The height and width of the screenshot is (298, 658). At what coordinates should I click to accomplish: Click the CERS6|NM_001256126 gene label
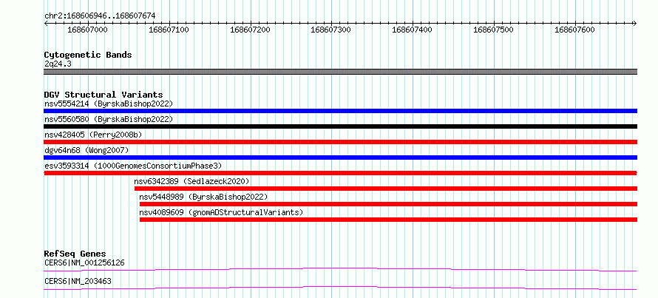pos(84,263)
